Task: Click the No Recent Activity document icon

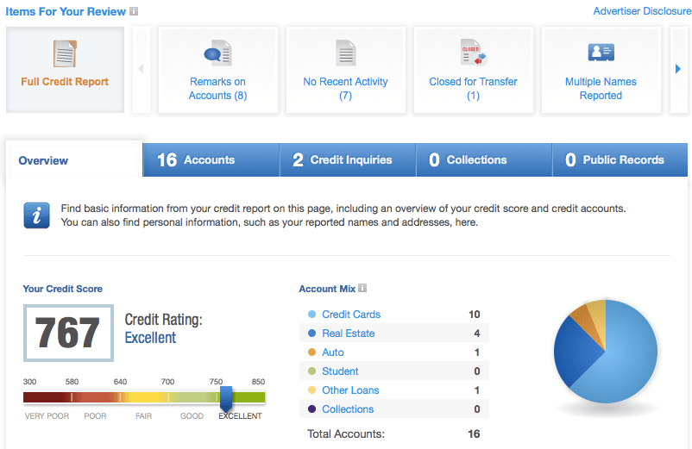Action: [x=345, y=53]
